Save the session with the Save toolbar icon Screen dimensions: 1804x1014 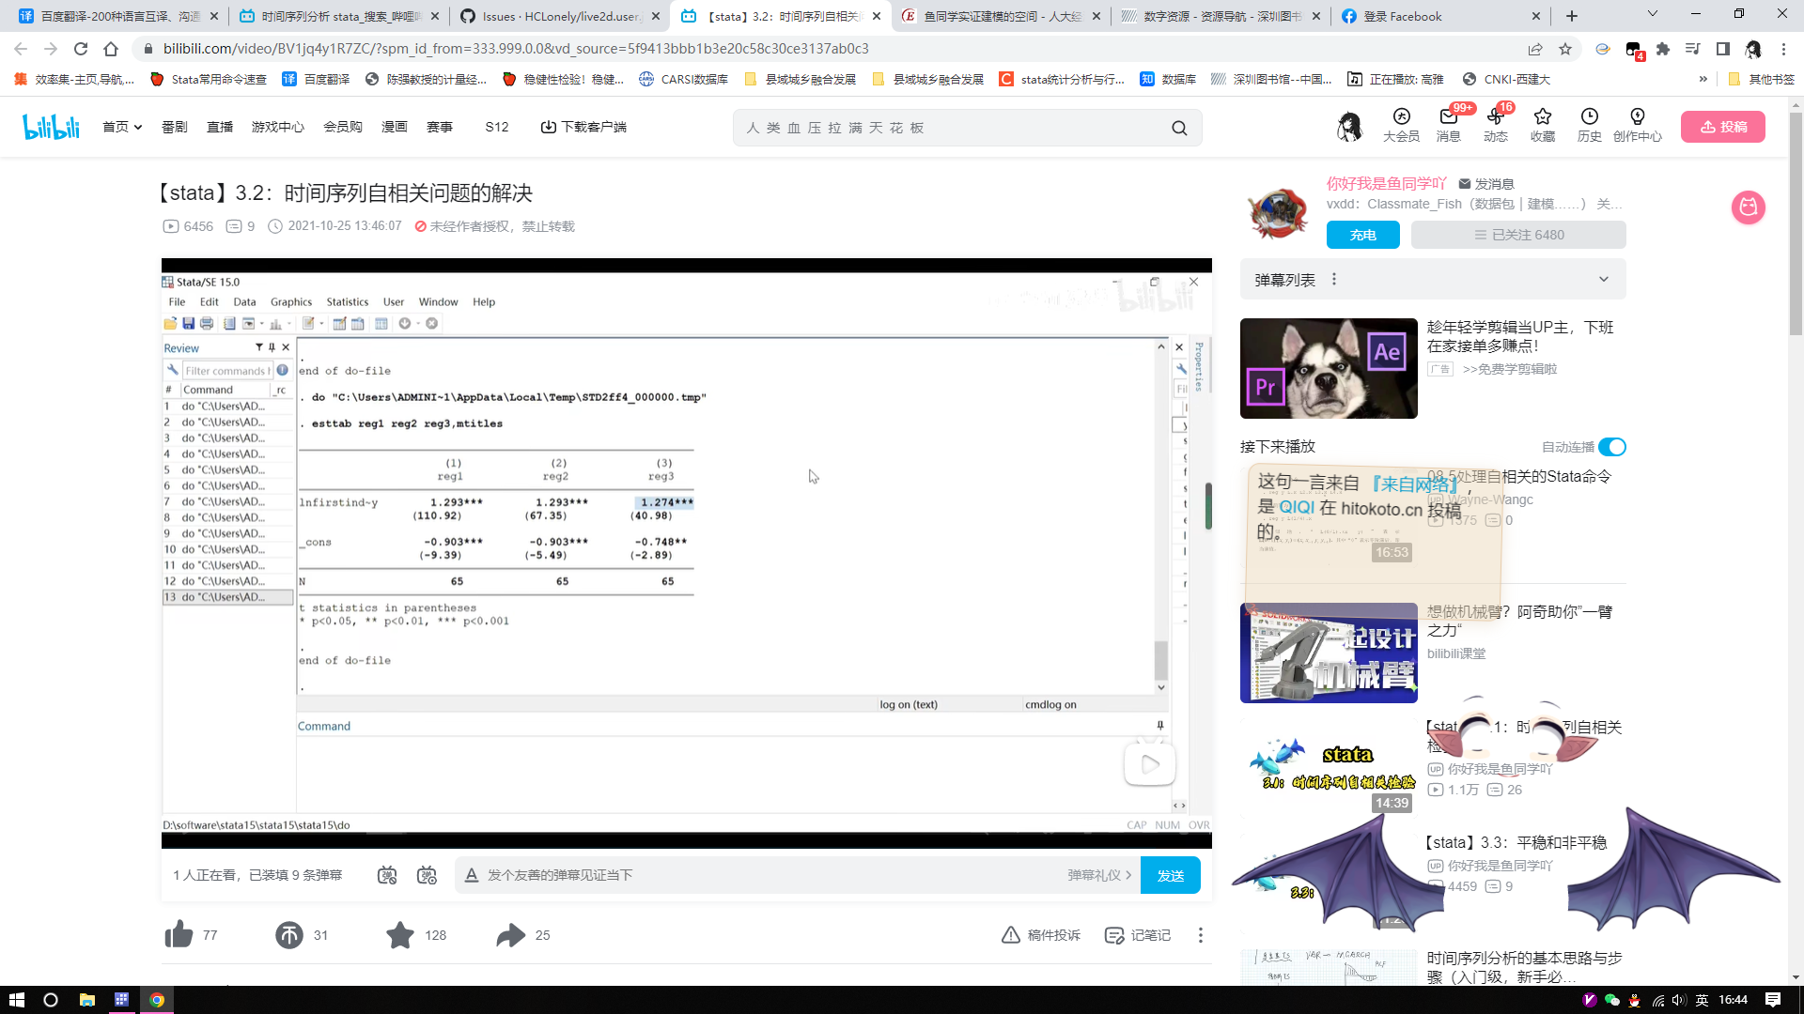tap(189, 323)
